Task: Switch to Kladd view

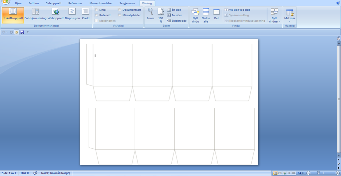Action: [x=86, y=14]
